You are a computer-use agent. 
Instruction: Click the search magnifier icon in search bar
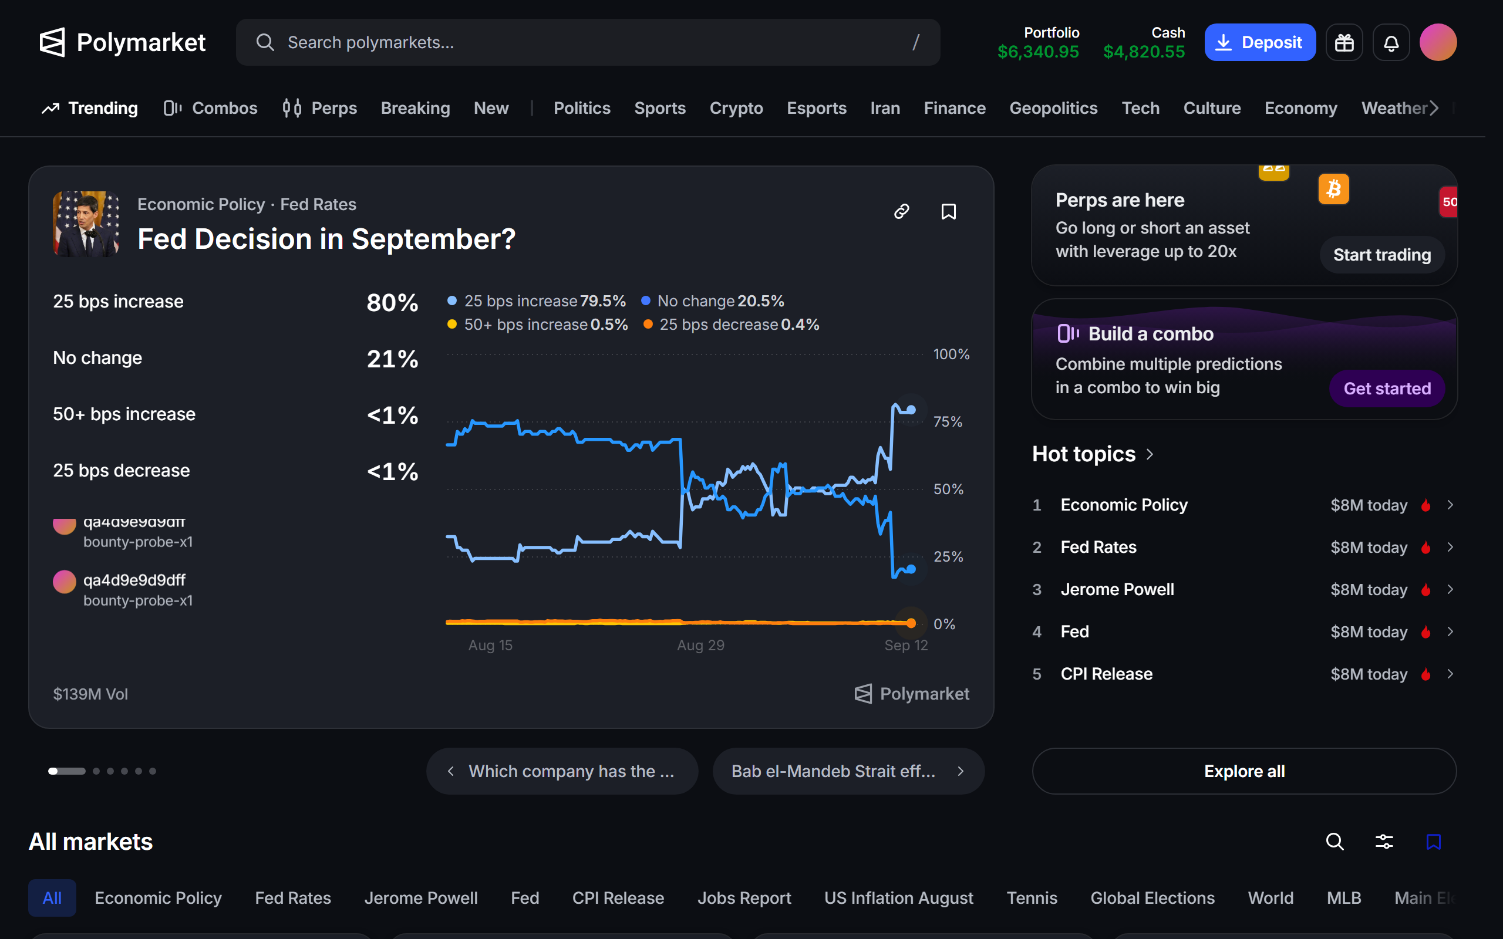click(x=265, y=42)
